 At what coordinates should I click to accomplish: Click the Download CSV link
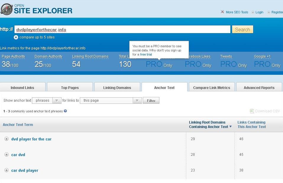267,111
